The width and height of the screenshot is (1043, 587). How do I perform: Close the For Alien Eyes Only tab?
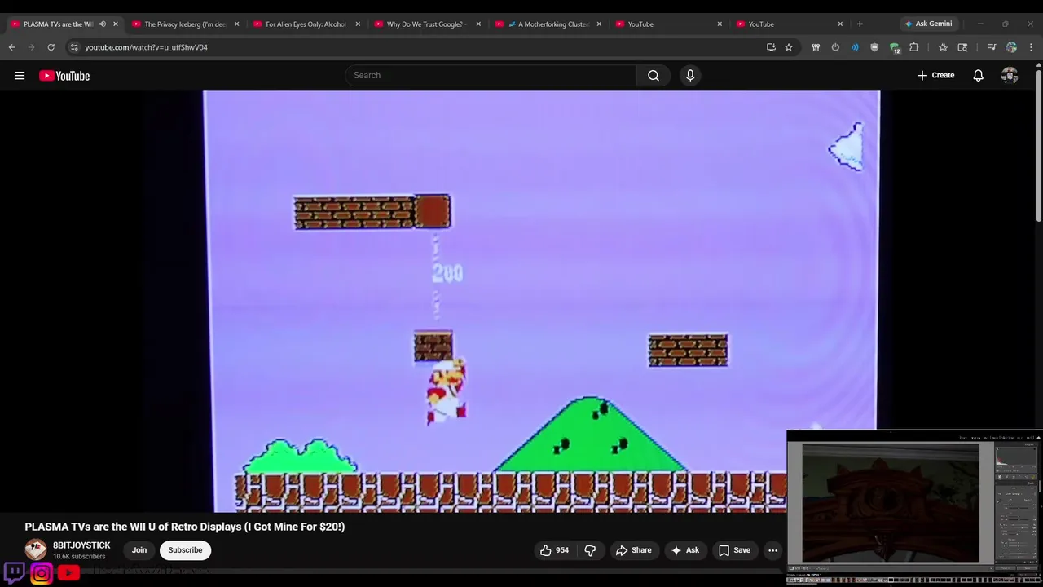point(358,24)
